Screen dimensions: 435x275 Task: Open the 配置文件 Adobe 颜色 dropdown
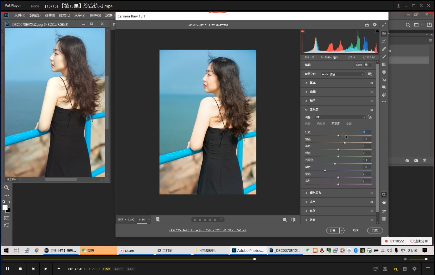pyautogui.click(x=342, y=74)
